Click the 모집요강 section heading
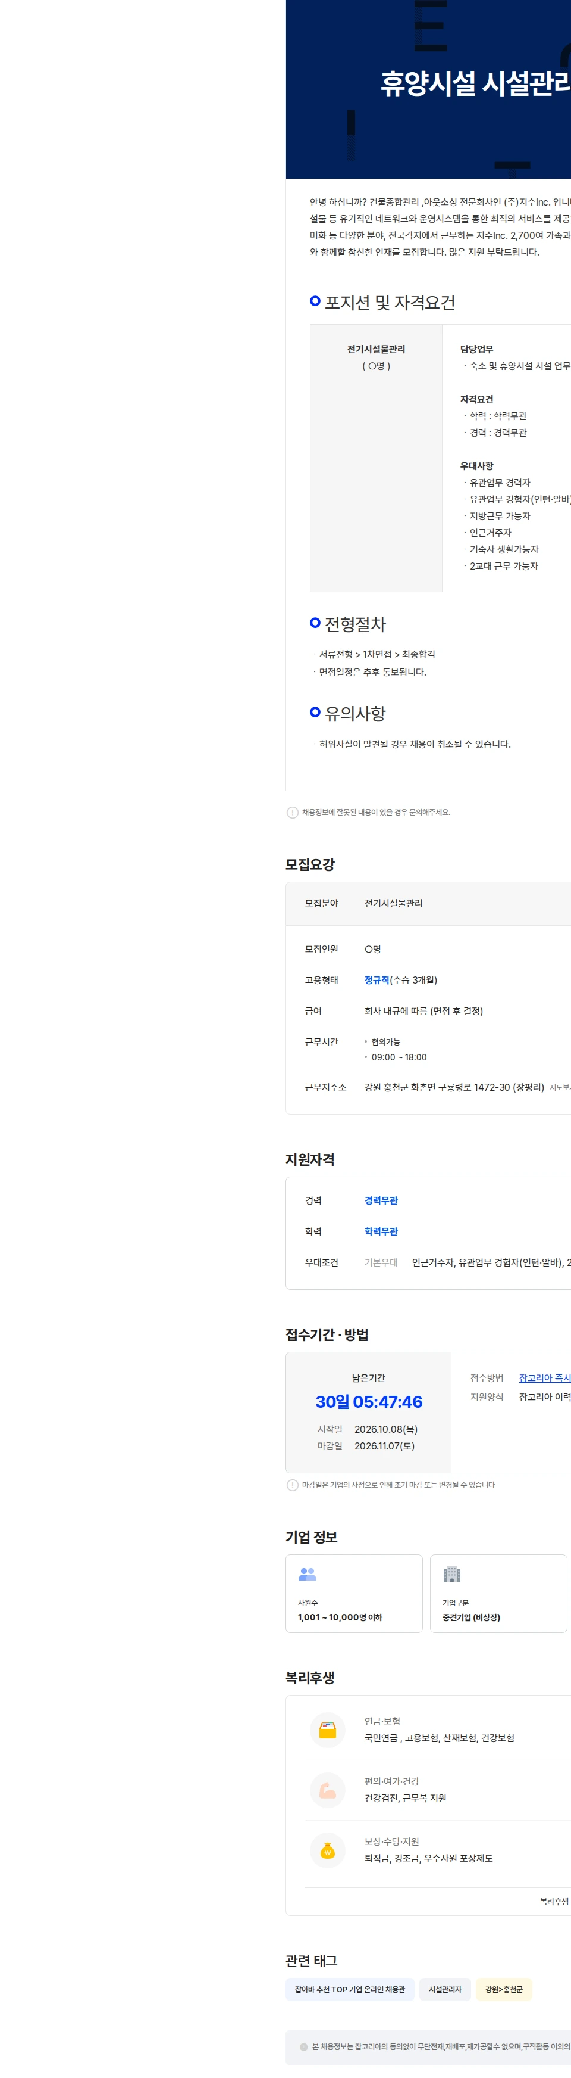Screen dimensions: 571x2078 (310, 864)
